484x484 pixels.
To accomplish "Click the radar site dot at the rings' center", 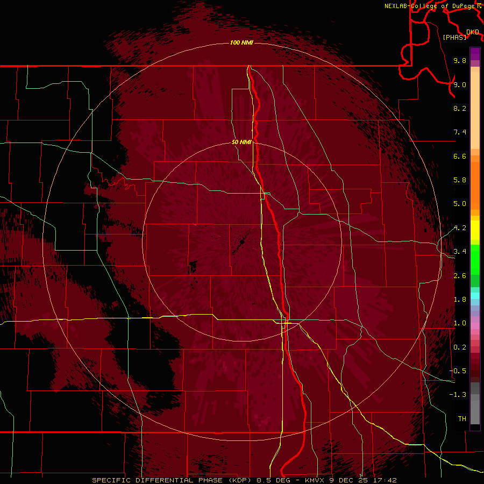I will coord(243,241).
